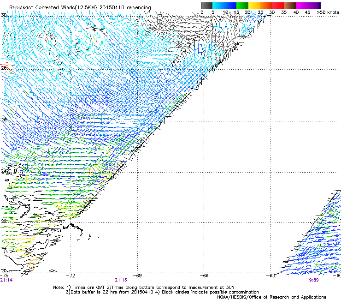Click the brown legend color segment
Viewport: 341px width, 300px height.
pos(290,6)
